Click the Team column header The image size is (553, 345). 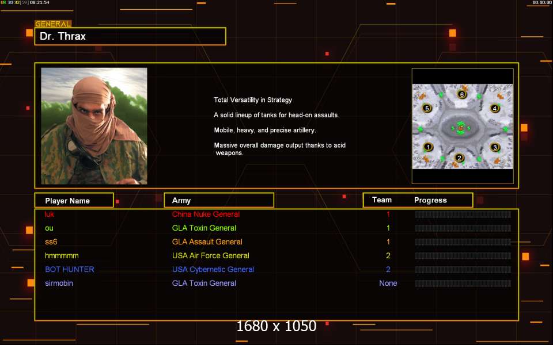[381, 200]
